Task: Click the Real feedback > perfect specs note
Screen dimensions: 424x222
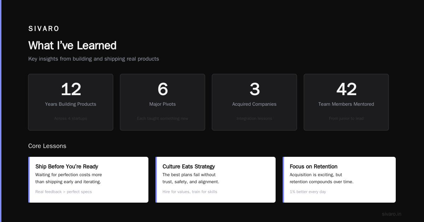Action: coord(64,192)
